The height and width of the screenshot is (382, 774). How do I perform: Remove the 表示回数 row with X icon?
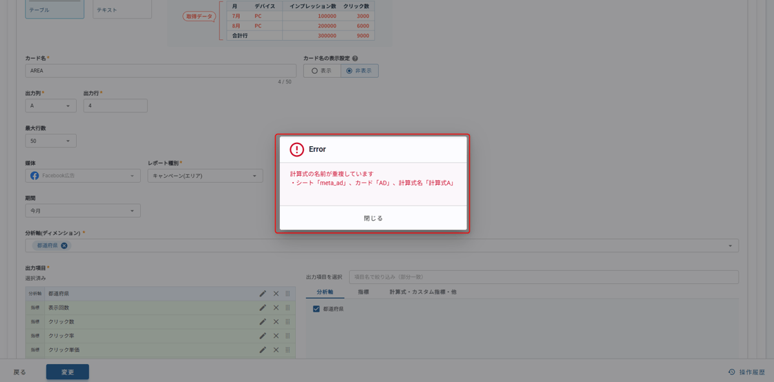pos(276,308)
